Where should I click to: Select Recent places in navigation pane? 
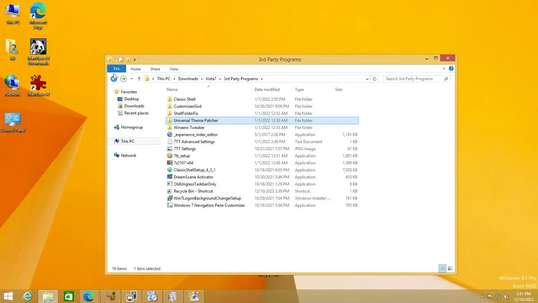pyautogui.click(x=136, y=113)
